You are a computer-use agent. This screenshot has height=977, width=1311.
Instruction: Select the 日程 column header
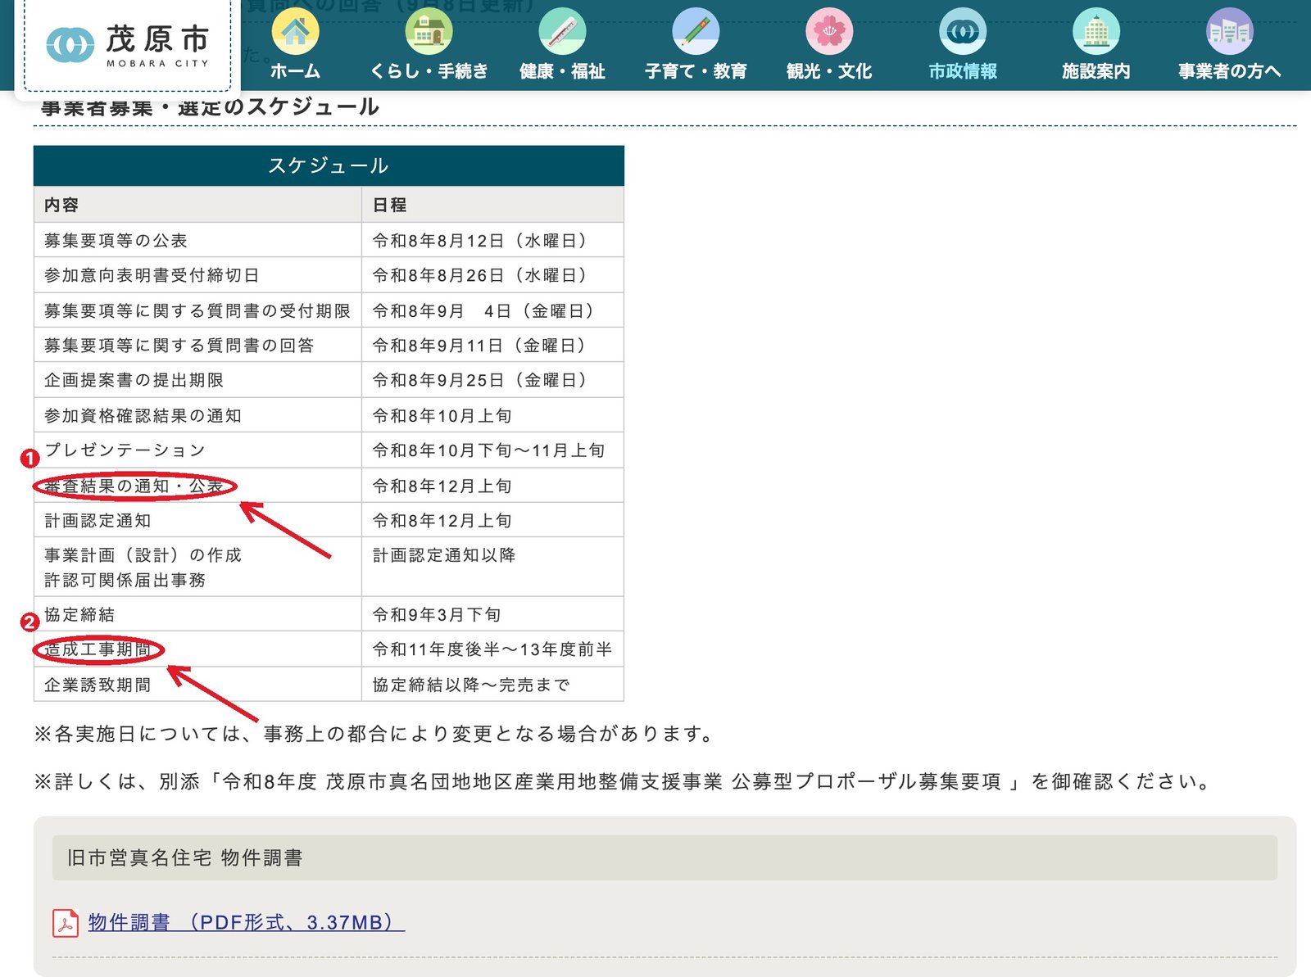[492, 205]
